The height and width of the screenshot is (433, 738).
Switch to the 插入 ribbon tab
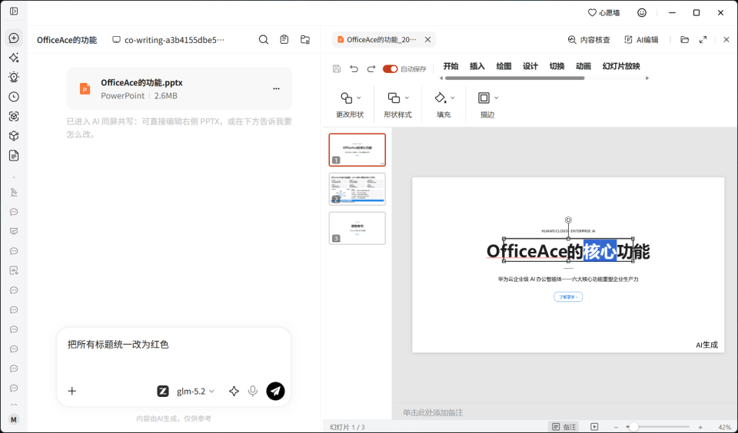pyautogui.click(x=477, y=66)
